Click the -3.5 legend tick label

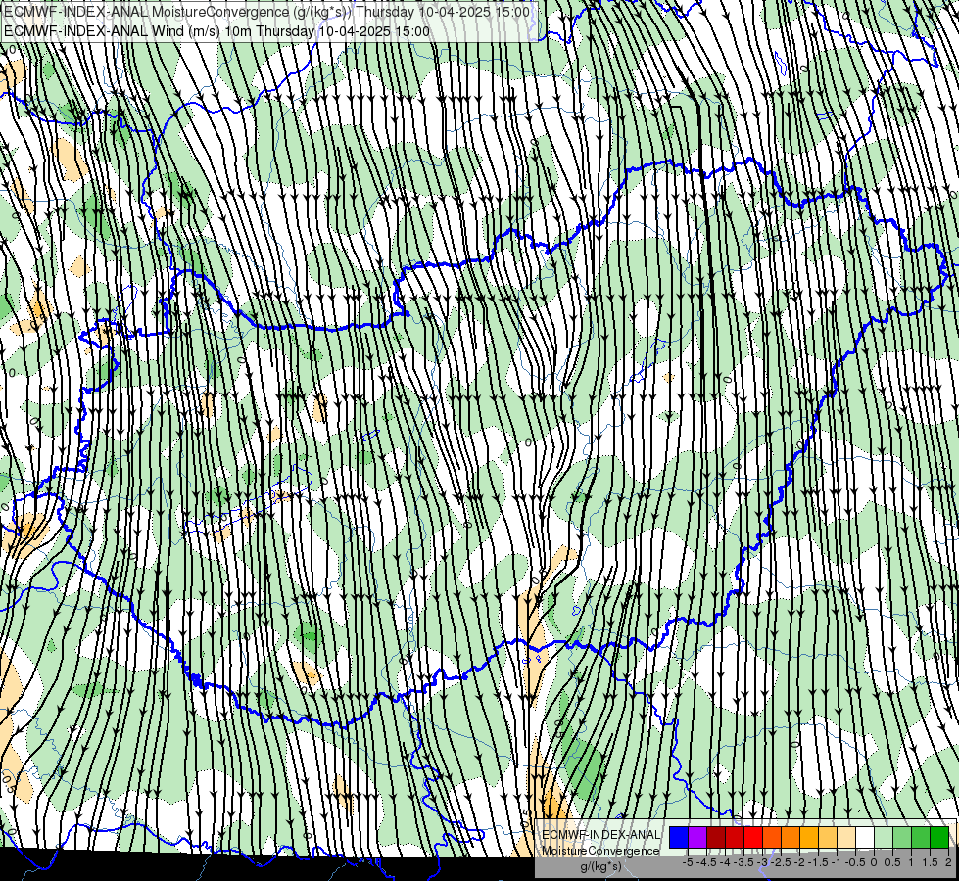pos(743,862)
